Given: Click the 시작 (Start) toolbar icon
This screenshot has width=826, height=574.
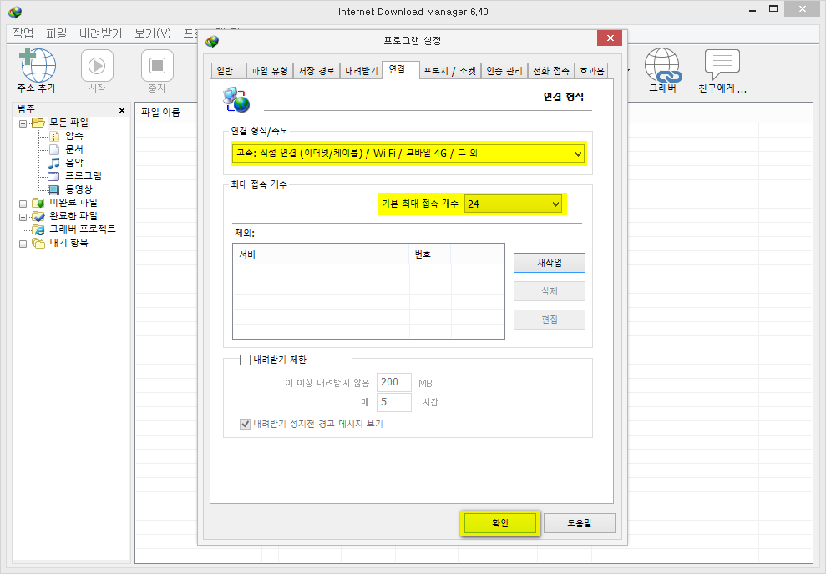Looking at the screenshot, I should coord(97,66).
